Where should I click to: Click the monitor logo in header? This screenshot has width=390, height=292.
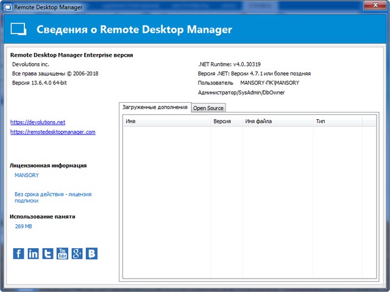(x=19, y=30)
